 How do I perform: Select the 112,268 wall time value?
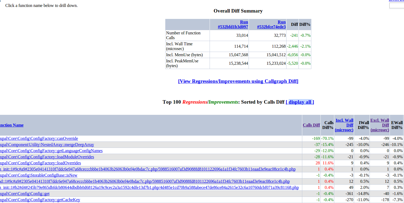point(279,46)
